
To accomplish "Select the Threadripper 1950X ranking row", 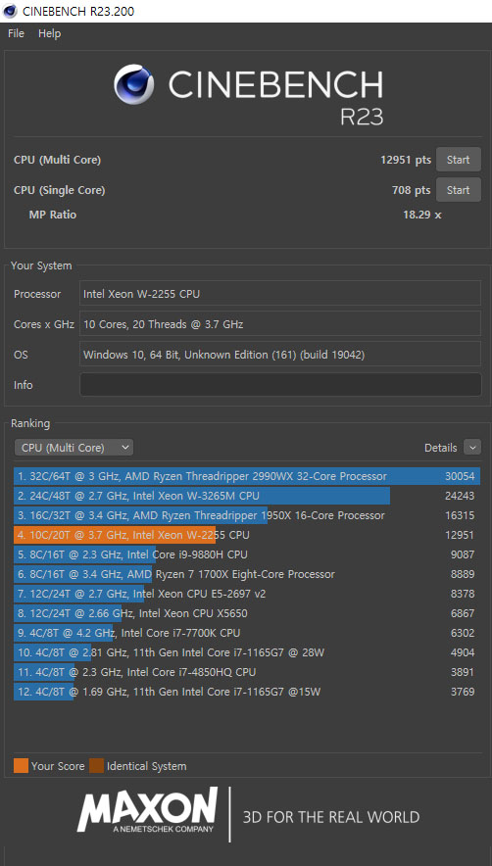I will (x=247, y=515).
